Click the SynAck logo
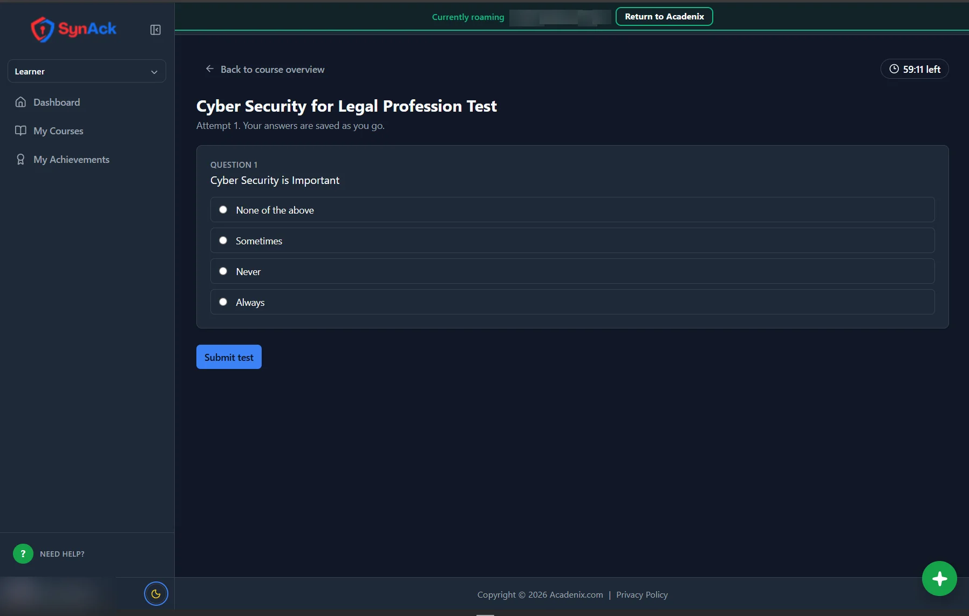The width and height of the screenshot is (969, 616). tap(73, 29)
